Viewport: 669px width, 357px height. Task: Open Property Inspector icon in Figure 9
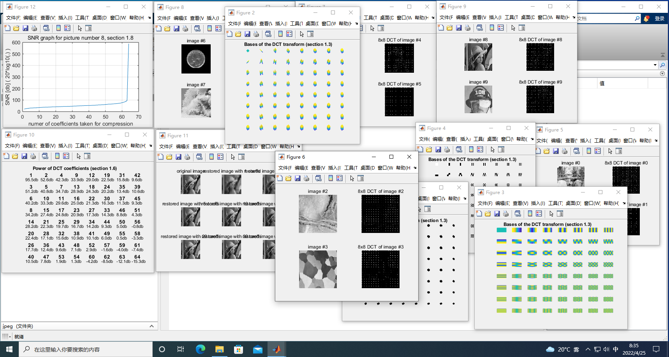(522, 28)
